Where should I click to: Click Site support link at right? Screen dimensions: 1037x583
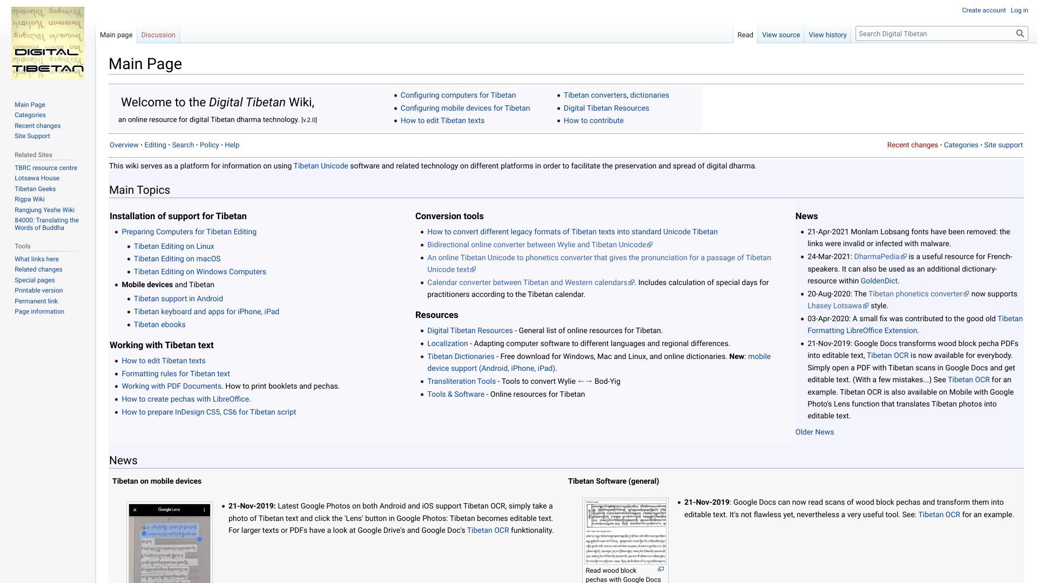(1003, 145)
